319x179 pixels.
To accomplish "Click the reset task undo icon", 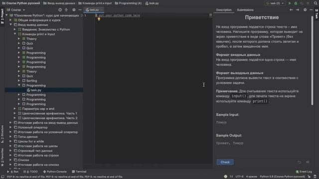I will click(x=300, y=162).
